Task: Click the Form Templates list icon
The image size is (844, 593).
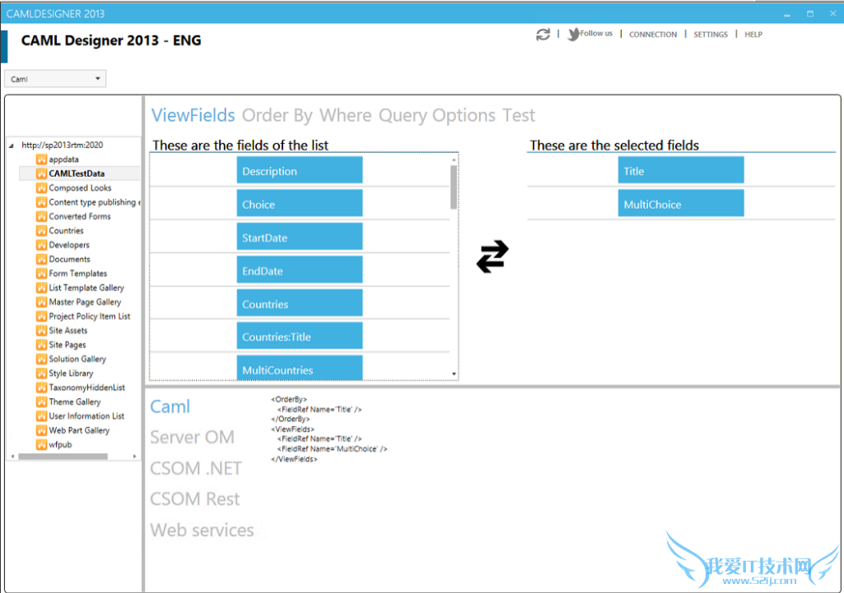Action: click(41, 273)
